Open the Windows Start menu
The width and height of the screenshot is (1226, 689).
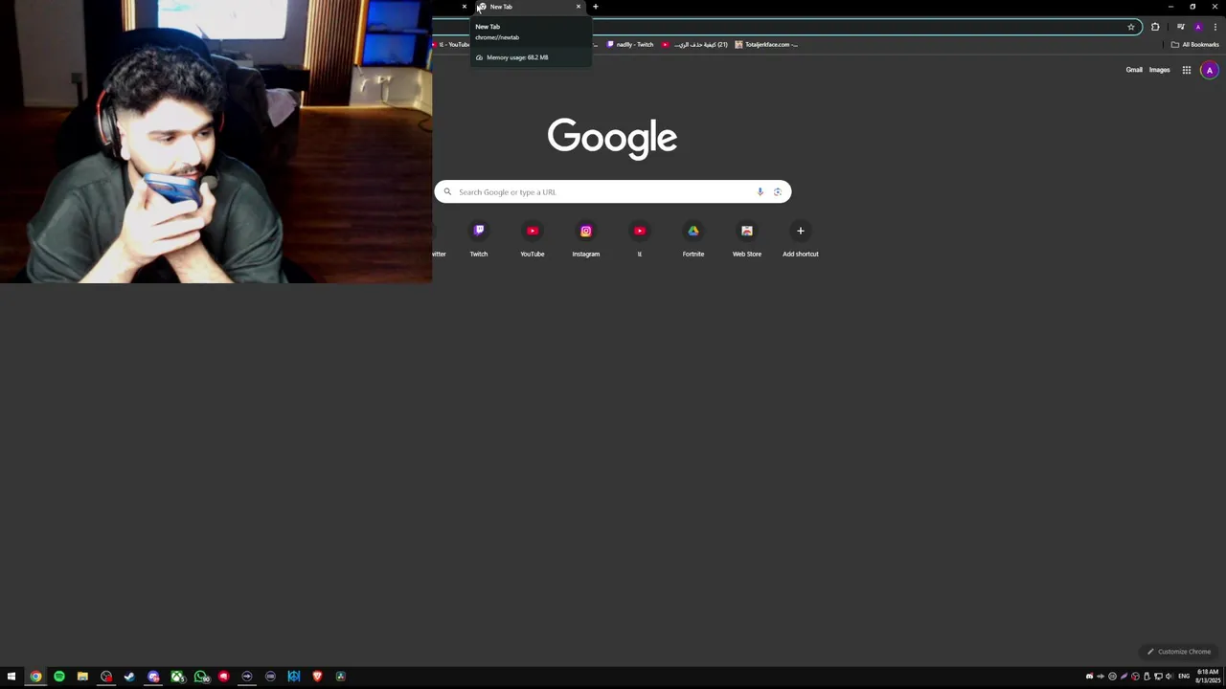(11, 677)
